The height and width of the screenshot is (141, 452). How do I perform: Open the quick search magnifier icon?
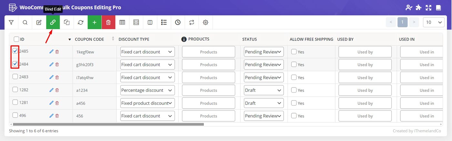point(25,22)
